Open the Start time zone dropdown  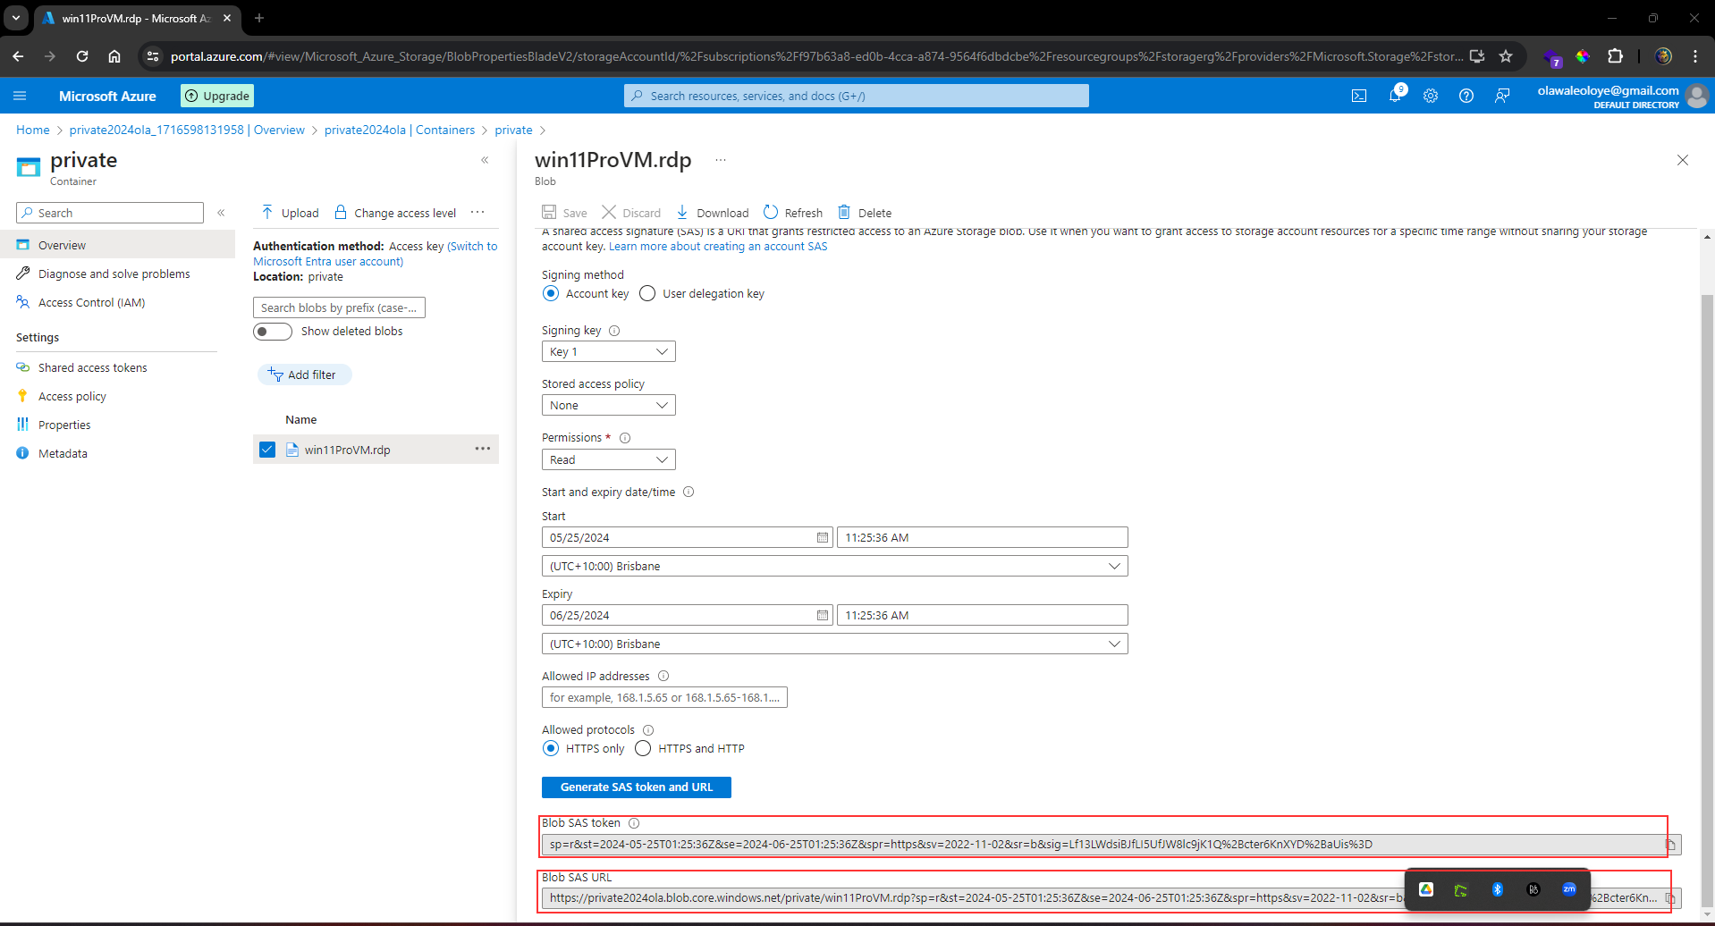(x=835, y=566)
